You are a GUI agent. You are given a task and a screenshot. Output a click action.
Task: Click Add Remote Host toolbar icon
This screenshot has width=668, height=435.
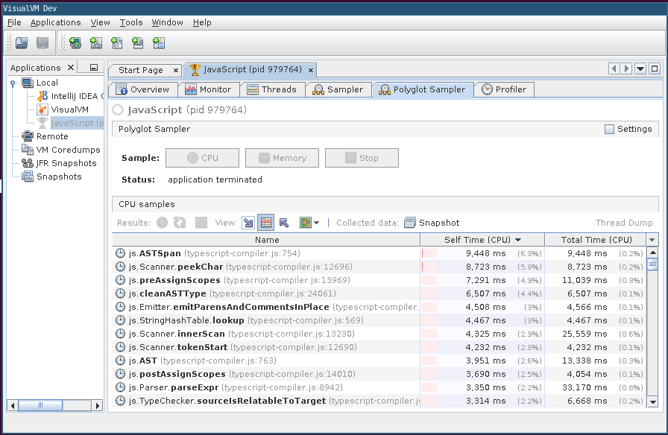pos(75,43)
